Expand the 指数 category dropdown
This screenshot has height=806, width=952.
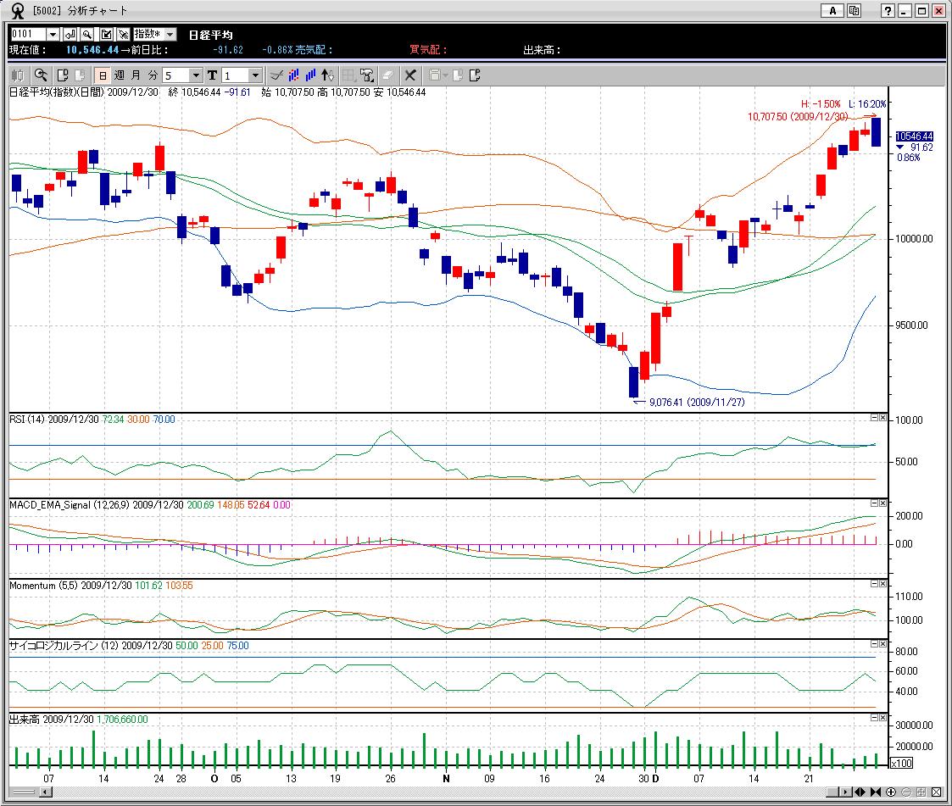click(170, 34)
